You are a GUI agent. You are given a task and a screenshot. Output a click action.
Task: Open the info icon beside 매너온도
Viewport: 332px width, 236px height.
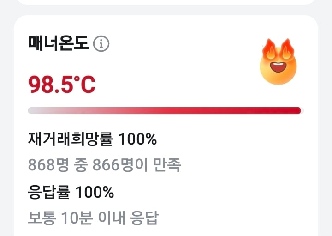click(101, 44)
